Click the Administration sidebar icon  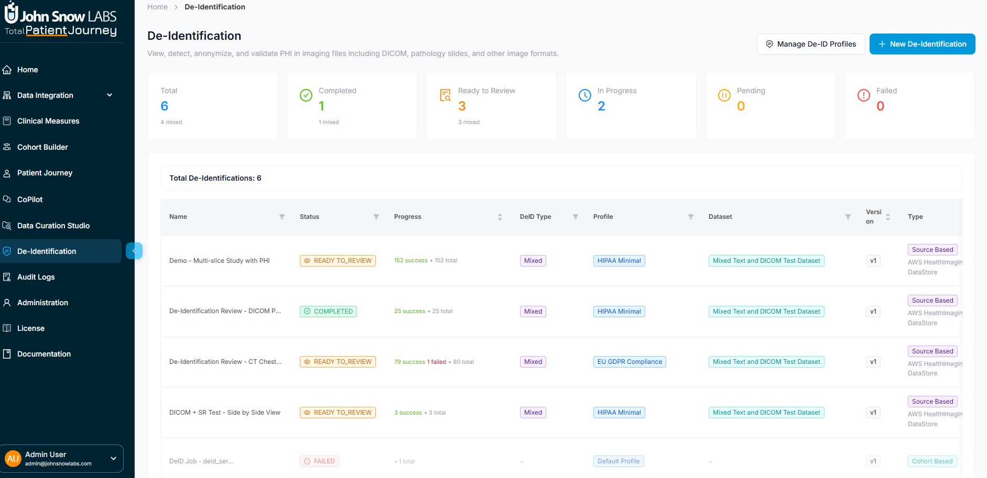tap(7, 302)
